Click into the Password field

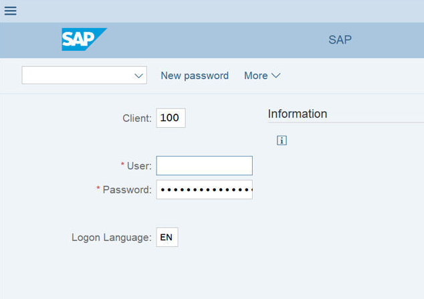tap(204, 189)
